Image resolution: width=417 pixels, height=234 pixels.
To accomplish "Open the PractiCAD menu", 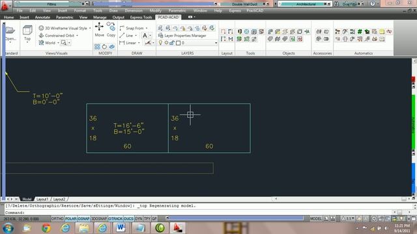I will pos(255,10).
